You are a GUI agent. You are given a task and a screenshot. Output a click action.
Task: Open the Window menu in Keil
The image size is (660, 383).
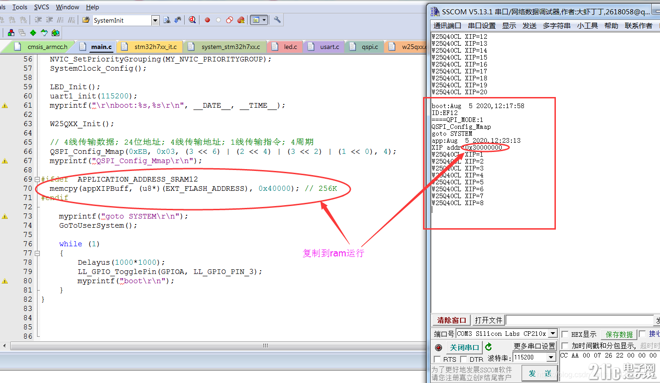pyautogui.click(x=68, y=7)
